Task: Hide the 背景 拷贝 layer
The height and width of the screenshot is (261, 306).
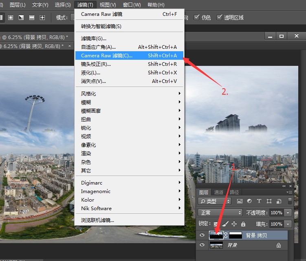Action: [x=202, y=235]
